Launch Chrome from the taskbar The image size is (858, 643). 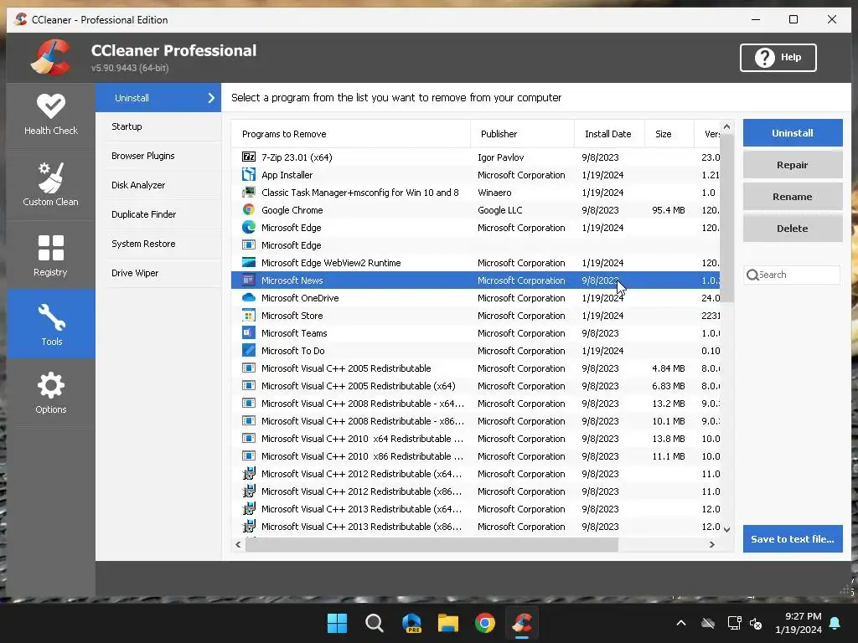(x=485, y=623)
